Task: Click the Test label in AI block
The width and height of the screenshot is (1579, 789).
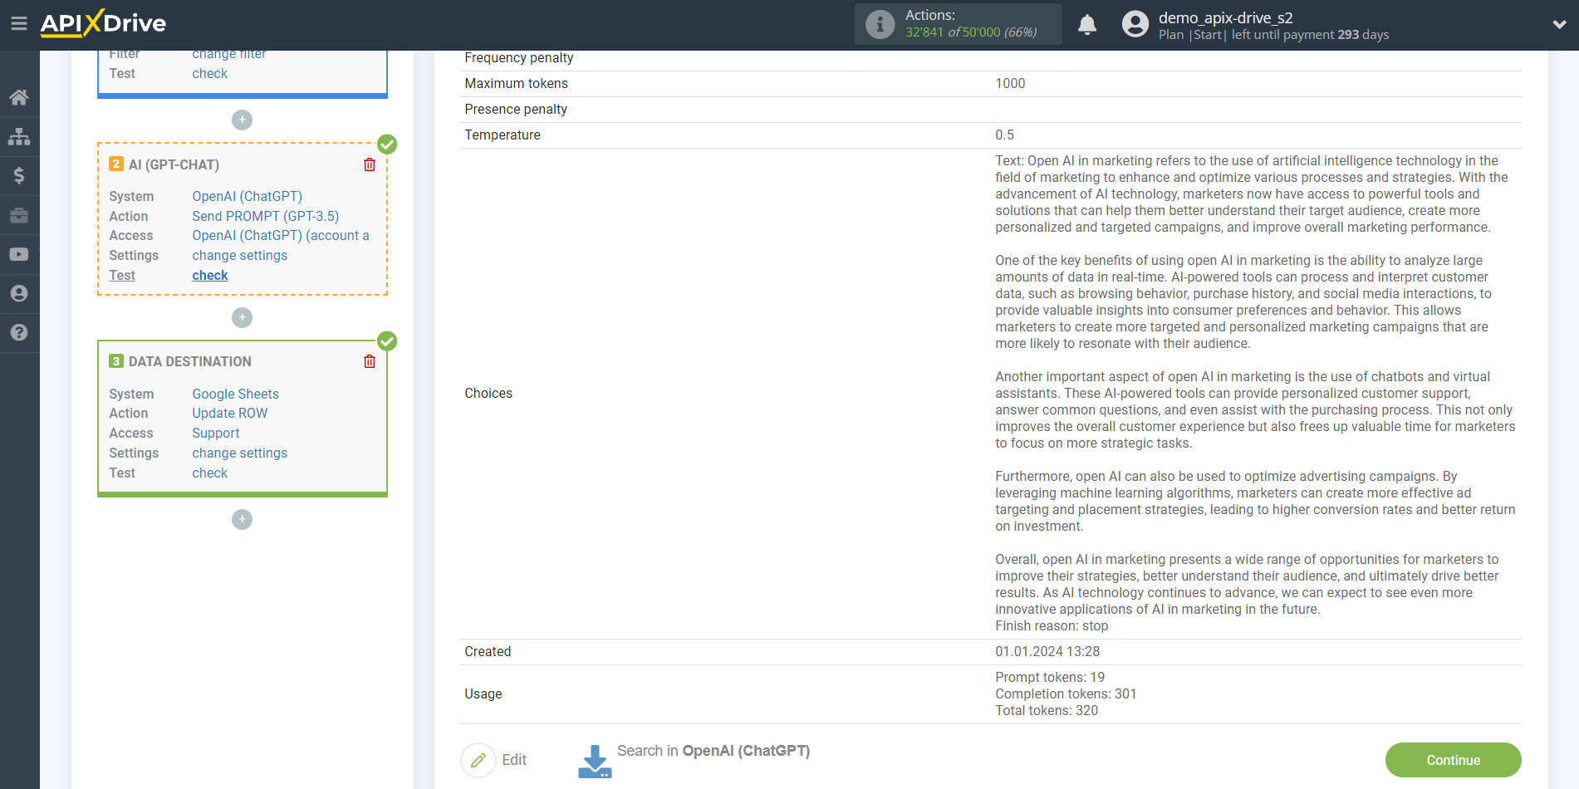Action: pyautogui.click(x=122, y=275)
